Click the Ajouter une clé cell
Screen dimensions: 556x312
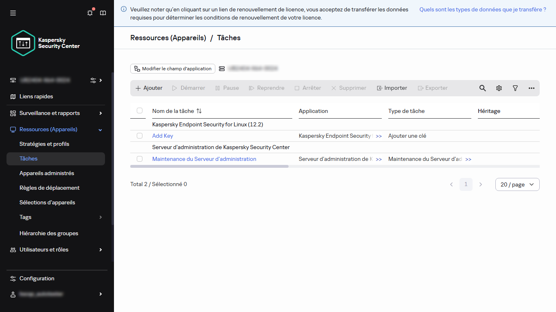pyautogui.click(x=407, y=136)
